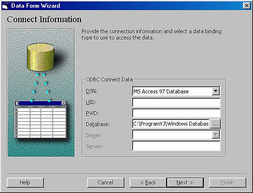Click the Server input field
The image size is (253, 193).
(x=176, y=146)
